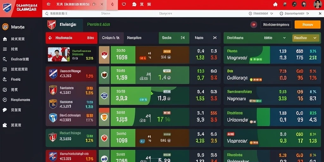
Task: Open the thumbnail of the player in red jersey
Action: [x=59, y=54]
